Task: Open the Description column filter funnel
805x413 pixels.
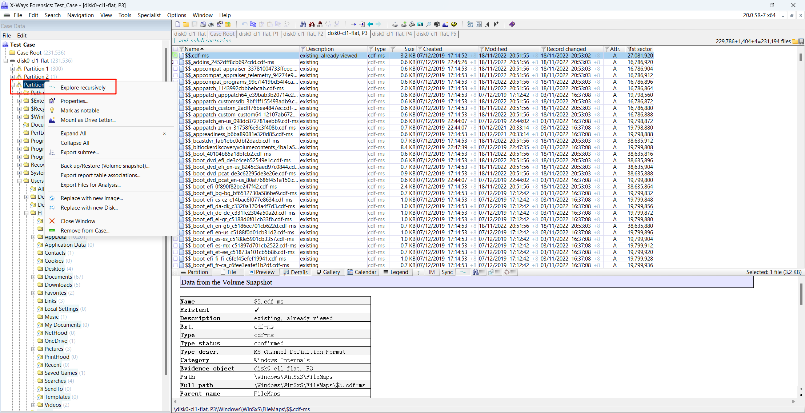Action: click(303, 49)
